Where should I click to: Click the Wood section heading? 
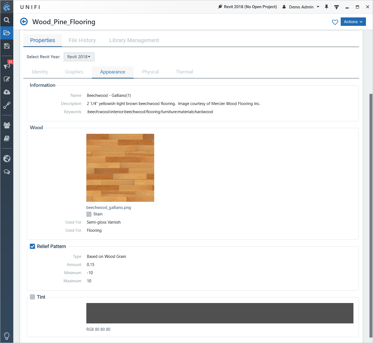coord(36,128)
